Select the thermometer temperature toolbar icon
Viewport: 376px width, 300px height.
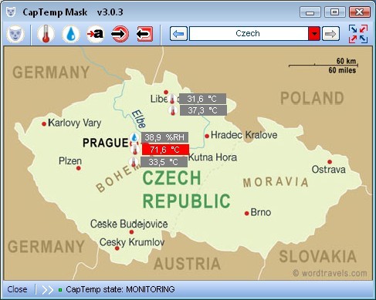pos(46,34)
